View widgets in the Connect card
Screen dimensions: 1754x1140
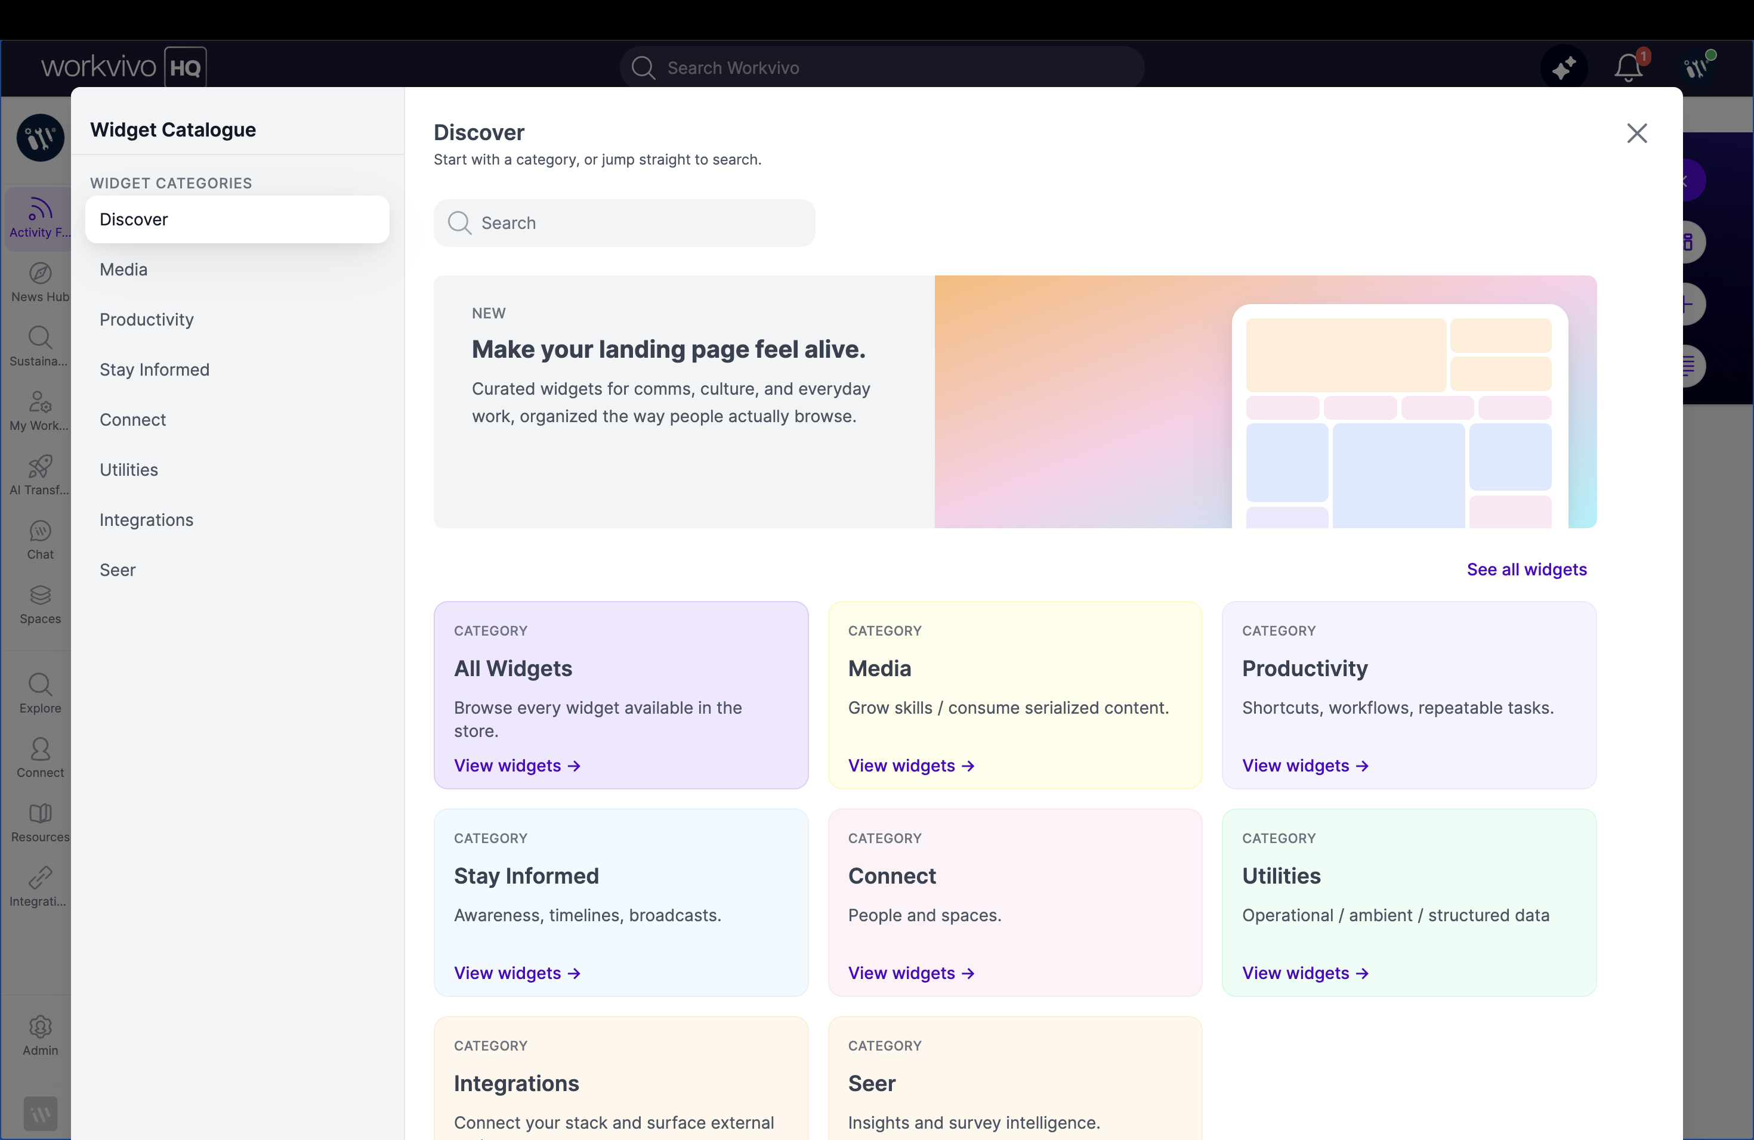[912, 974]
